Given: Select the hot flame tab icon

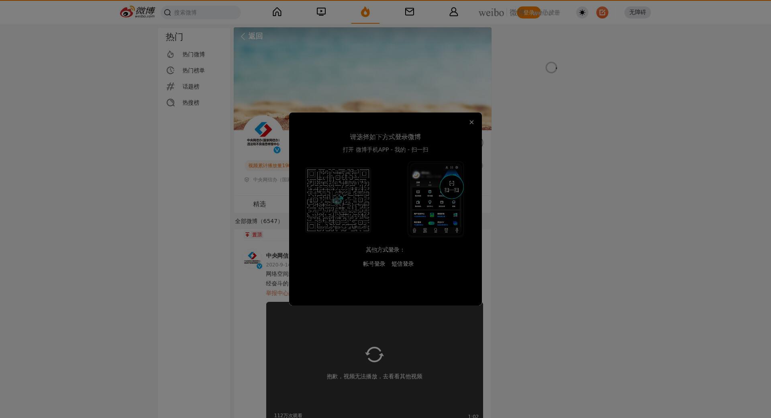Looking at the screenshot, I should (365, 12).
